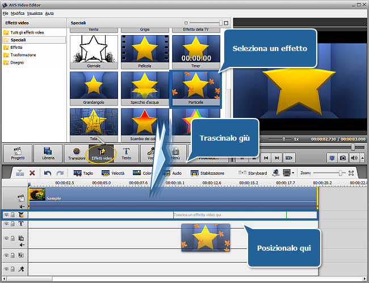Click the Transizioni button
This screenshot has width=369, height=283.
tap(76, 153)
